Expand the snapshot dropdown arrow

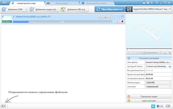pos(141,53)
